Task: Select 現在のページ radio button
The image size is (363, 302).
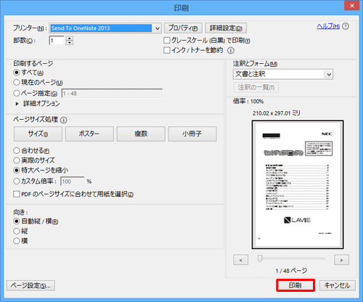Action: [x=17, y=82]
